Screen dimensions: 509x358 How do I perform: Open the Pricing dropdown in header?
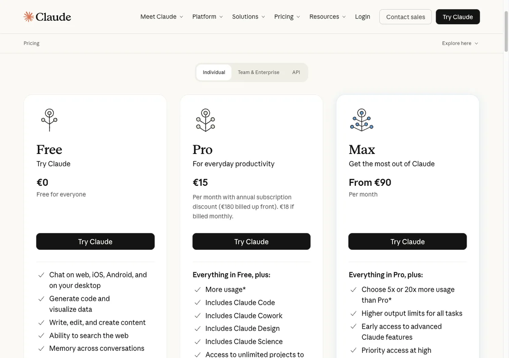pos(287,17)
